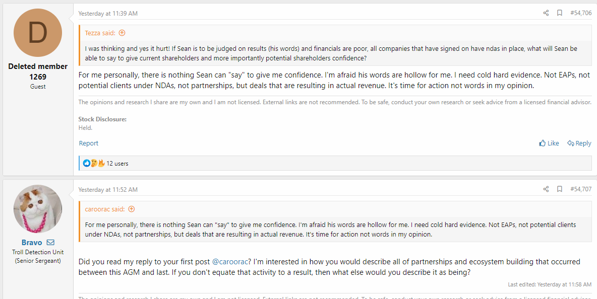
Task: Click reaction emoji icons on first post
Action: tap(94, 164)
